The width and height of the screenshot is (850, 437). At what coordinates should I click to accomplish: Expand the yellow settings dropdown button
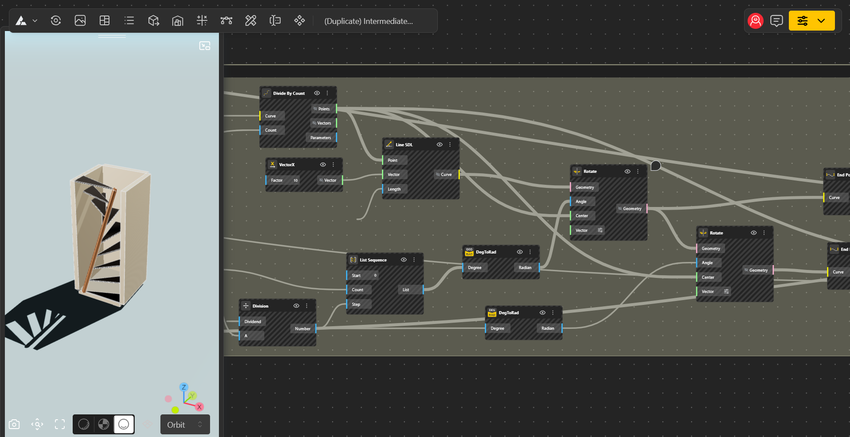[821, 21]
